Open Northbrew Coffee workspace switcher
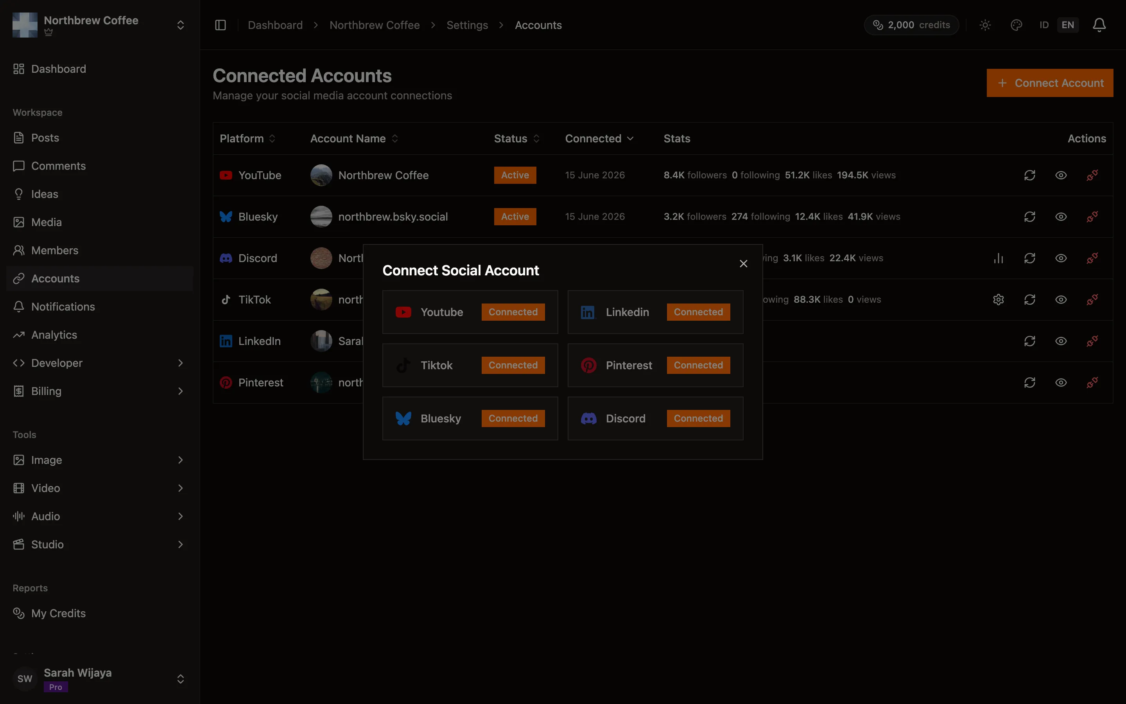Viewport: 1126px width, 704px height. pos(100,25)
